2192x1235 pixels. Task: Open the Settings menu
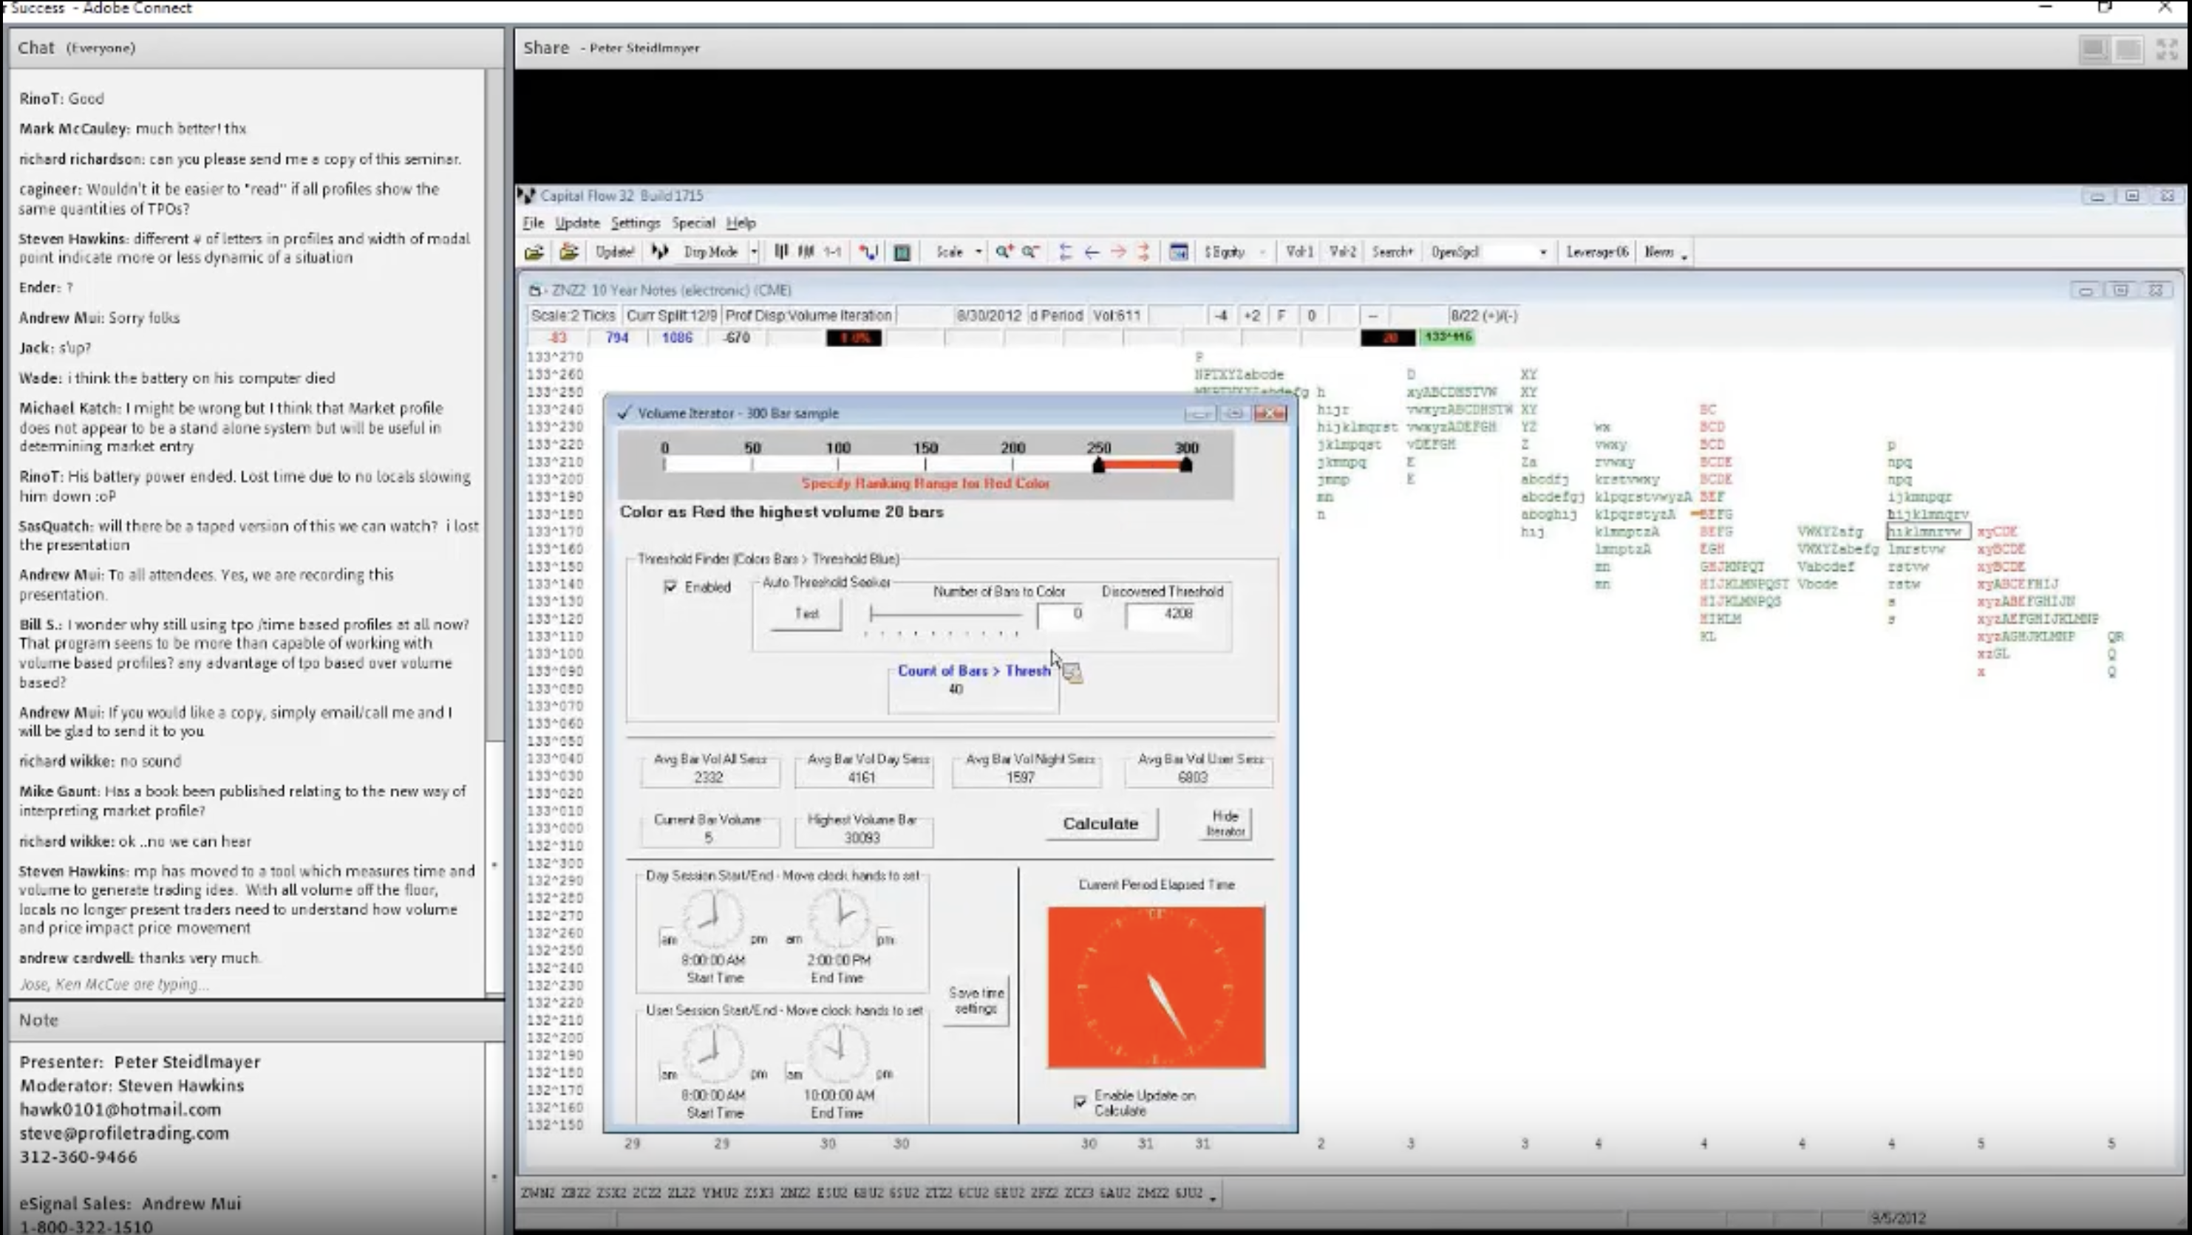click(636, 223)
